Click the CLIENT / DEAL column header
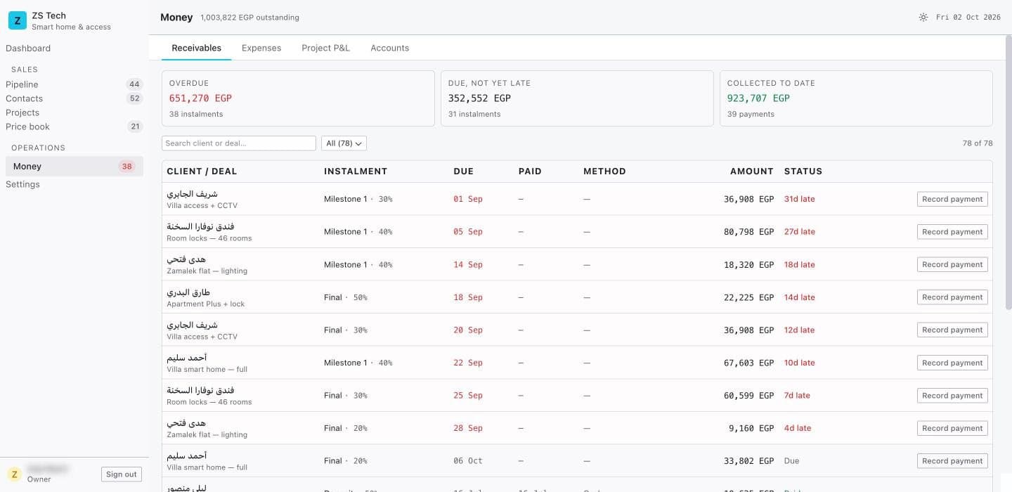 tap(202, 171)
